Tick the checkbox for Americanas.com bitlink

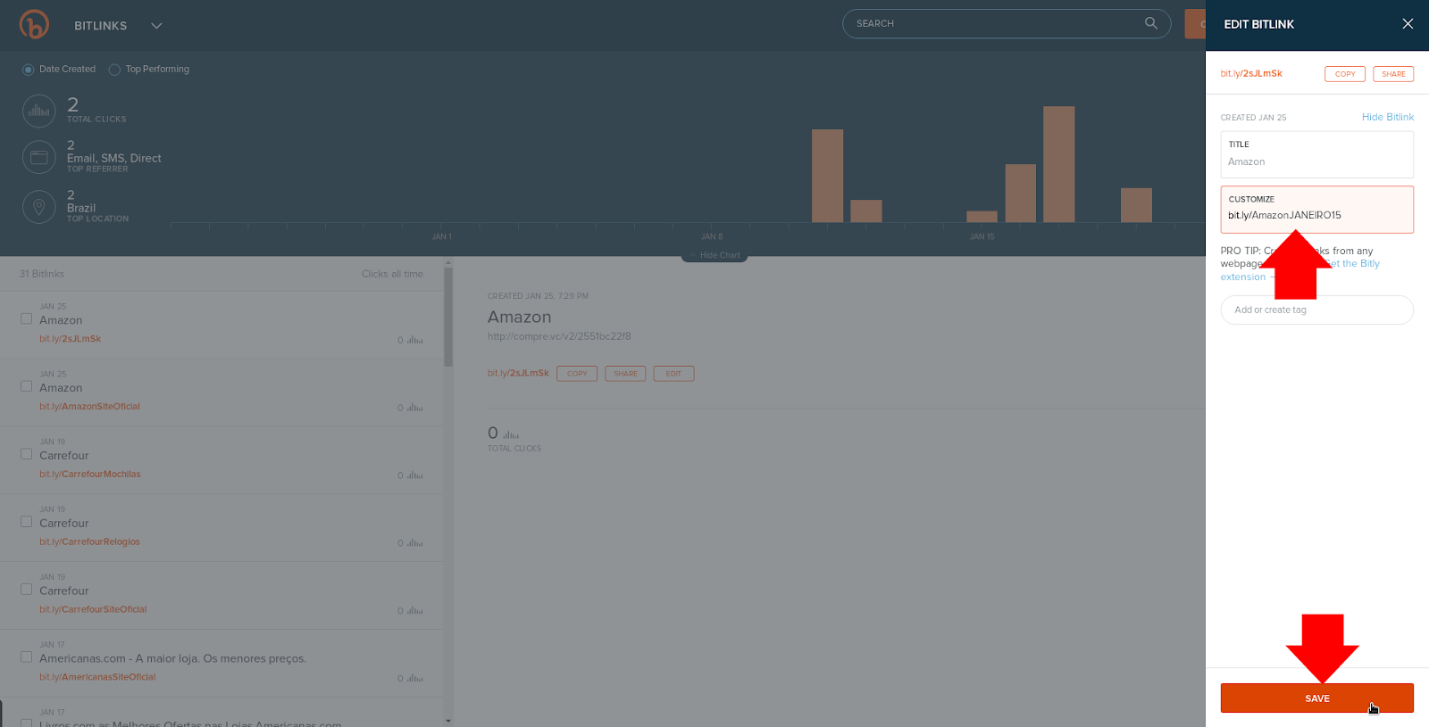[26, 657]
